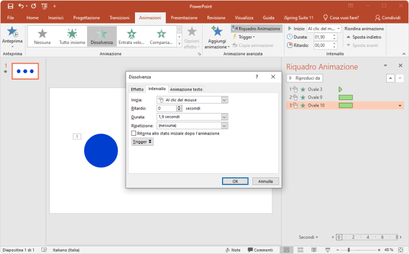Close the Riquadro Animazione pane
The width and height of the screenshot is (409, 254).
click(400, 66)
